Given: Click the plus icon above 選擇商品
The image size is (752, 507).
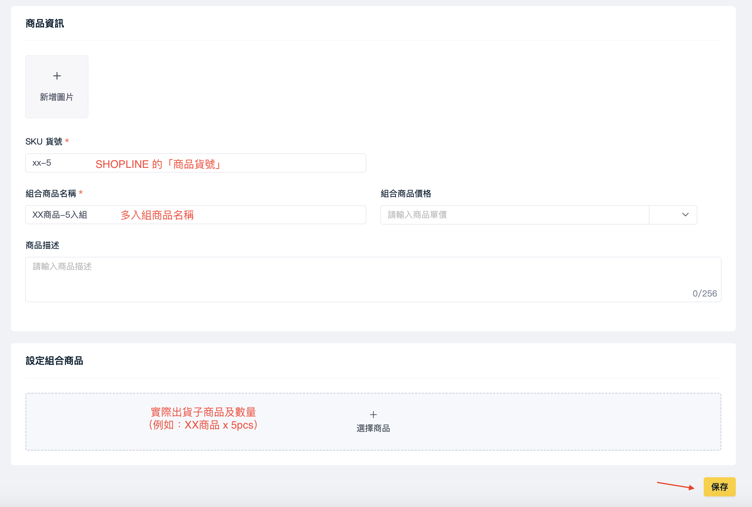Looking at the screenshot, I should tap(373, 415).
